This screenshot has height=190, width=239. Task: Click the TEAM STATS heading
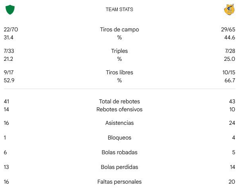click(x=119, y=10)
